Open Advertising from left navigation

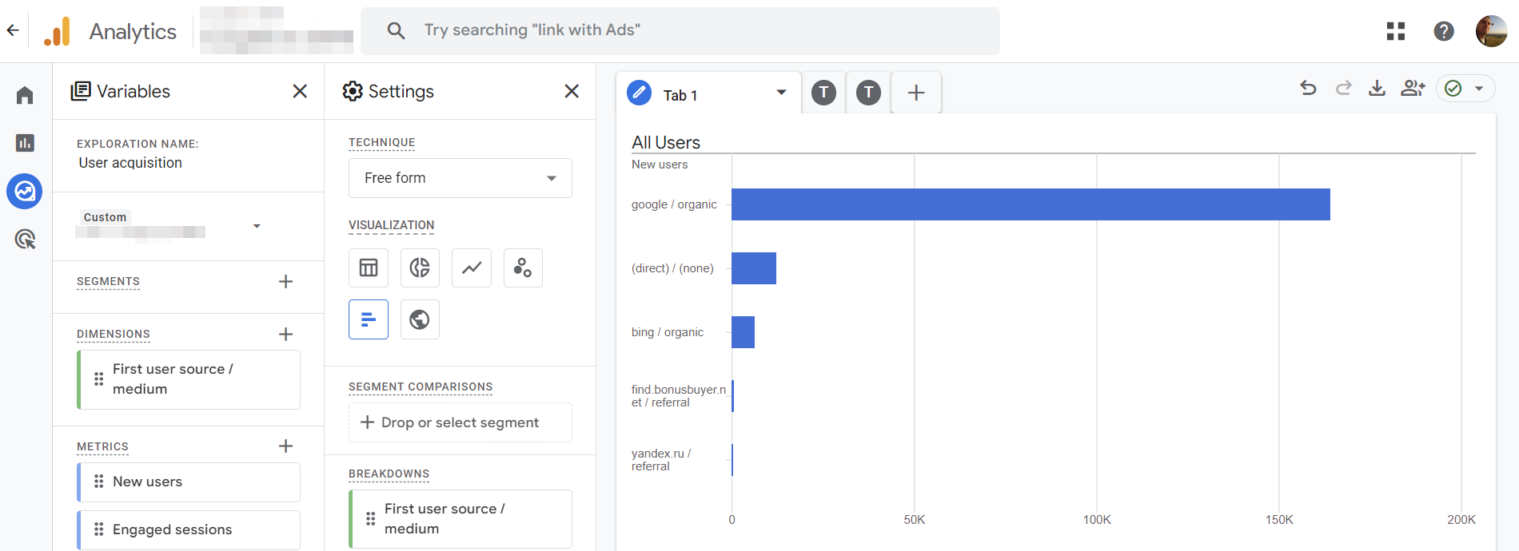[25, 239]
